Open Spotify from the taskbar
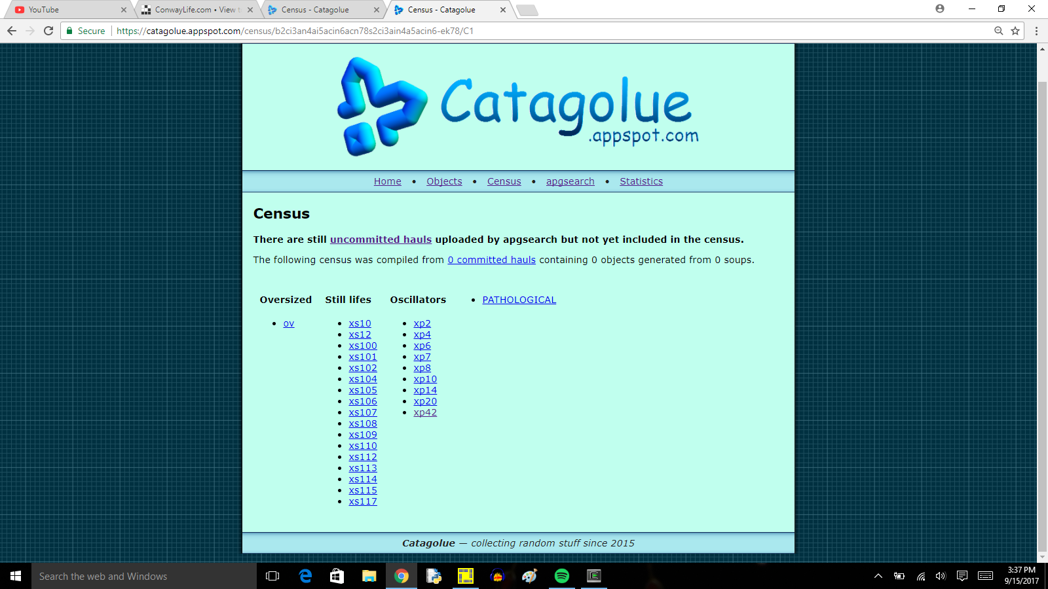Screen dimensions: 1048x589 coord(562,576)
